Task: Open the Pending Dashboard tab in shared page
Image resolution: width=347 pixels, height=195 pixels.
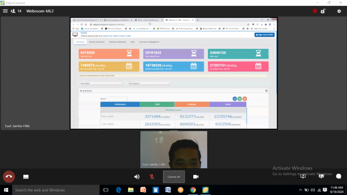Action: point(97,42)
